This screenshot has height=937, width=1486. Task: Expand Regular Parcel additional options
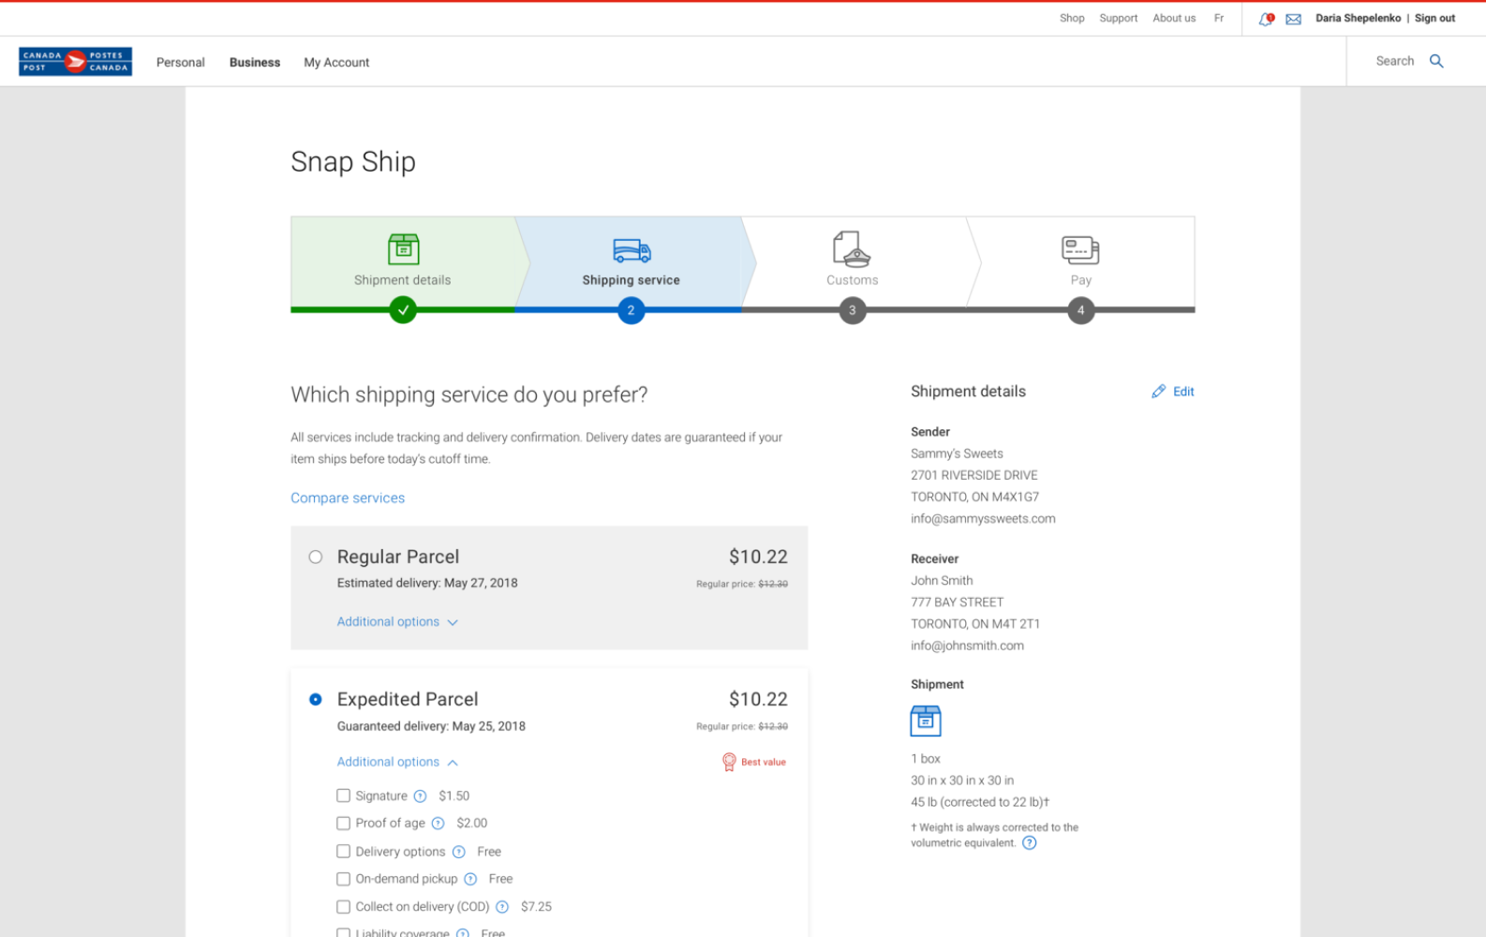397,621
